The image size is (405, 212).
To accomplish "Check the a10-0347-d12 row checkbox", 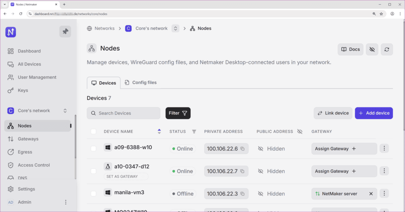I will (x=93, y=171).
